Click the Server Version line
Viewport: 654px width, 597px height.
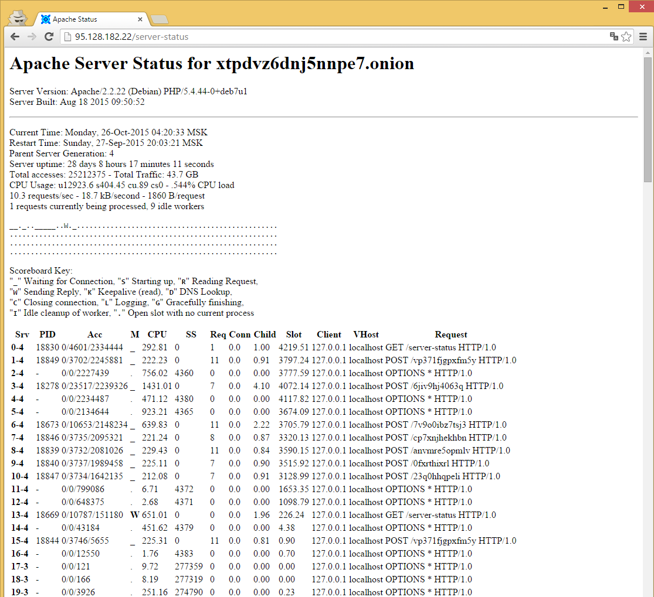point(128,91)
